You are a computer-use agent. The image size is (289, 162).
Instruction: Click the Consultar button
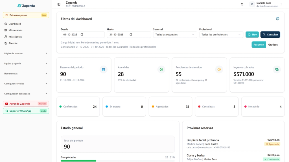point(270,35)
